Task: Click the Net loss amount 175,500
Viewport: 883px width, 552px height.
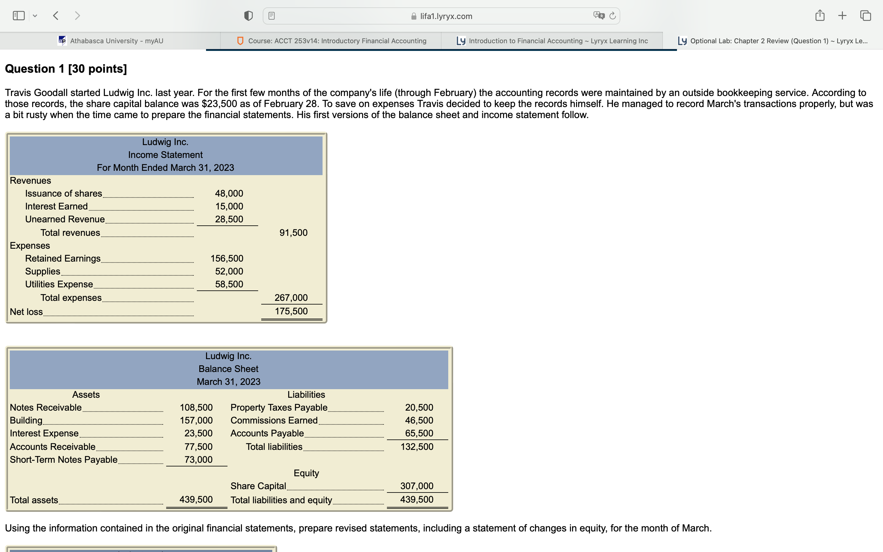Action: [x=291, y=311]
